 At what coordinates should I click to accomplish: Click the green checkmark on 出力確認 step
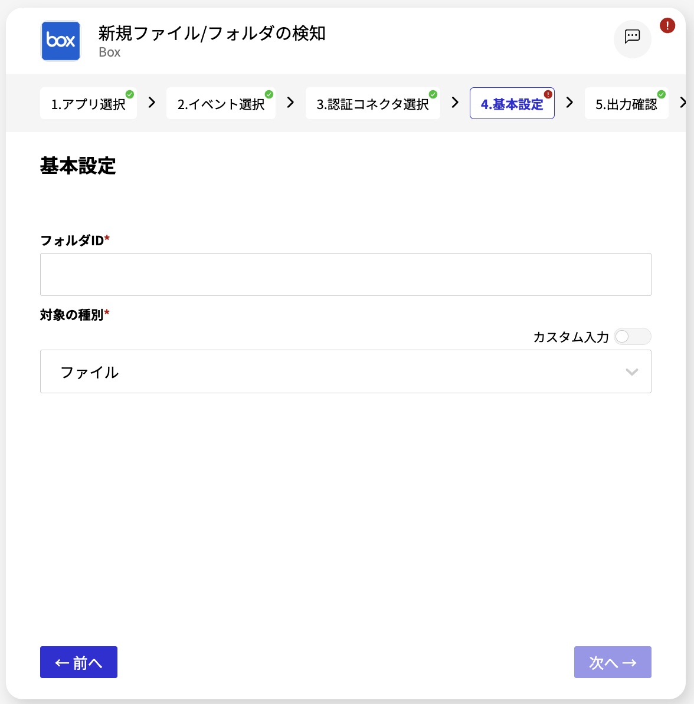click(661, 94)
